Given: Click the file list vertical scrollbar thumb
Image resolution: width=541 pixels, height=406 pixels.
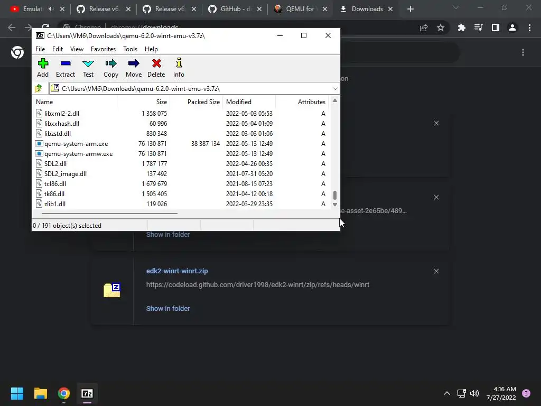Looking at the screenshot, I should click(334, 195).
